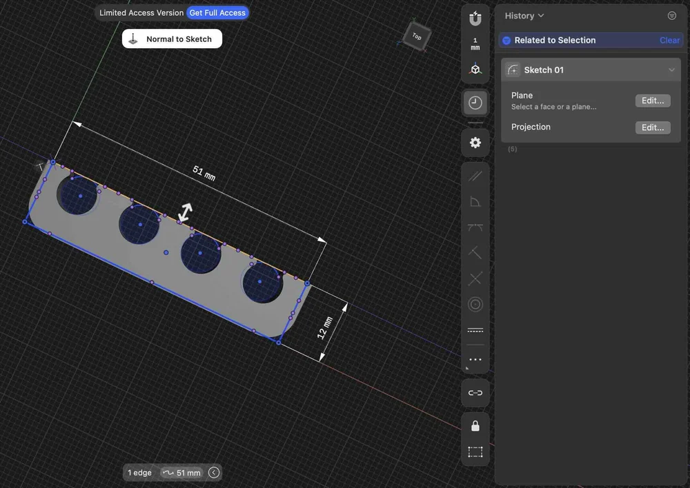This screenshot has width=690, height=488.
Task: Open the History dropdown
Action: coord(524,16)
